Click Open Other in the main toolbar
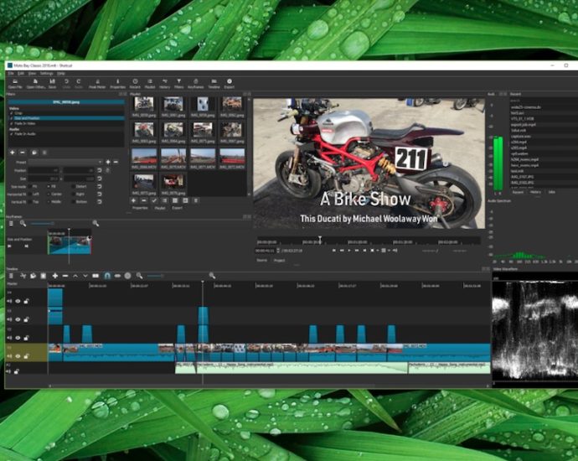 tap(36, 84)
